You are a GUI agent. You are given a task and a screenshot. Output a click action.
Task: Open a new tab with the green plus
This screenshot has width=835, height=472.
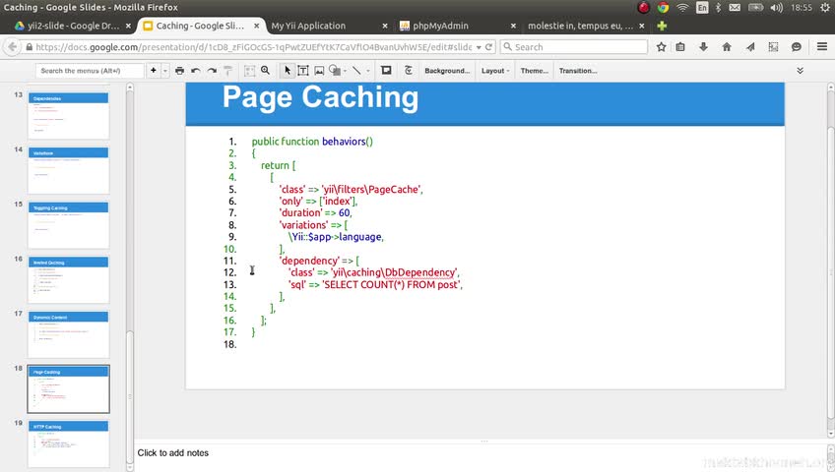click(662, 26)
